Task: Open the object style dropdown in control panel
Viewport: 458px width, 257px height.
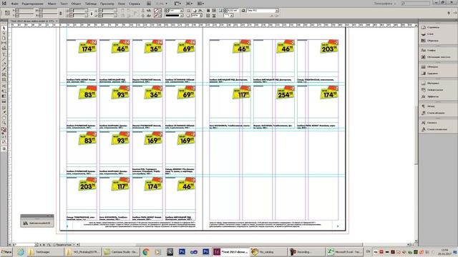Action: [277, 11]
